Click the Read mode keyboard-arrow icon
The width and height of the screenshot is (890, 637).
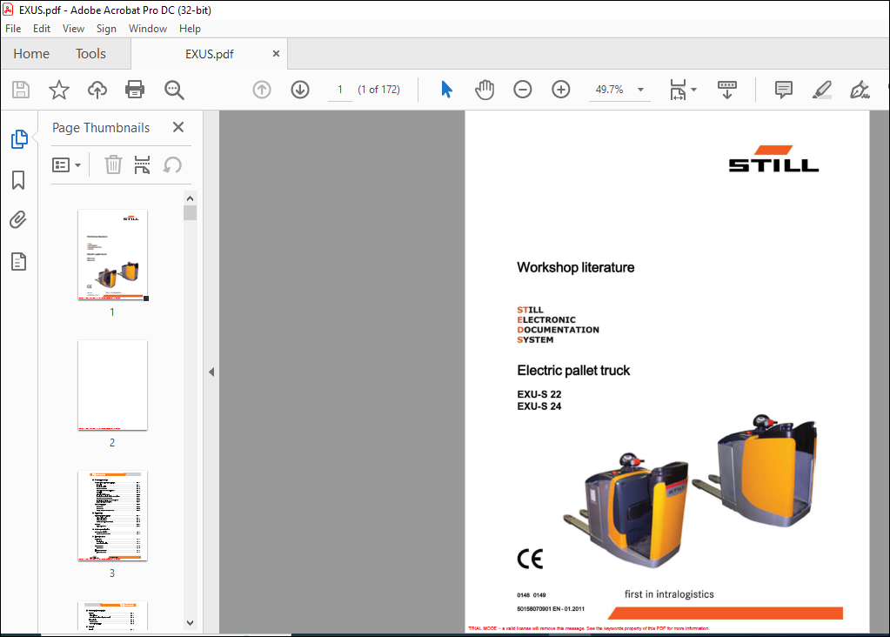point(727,90)
